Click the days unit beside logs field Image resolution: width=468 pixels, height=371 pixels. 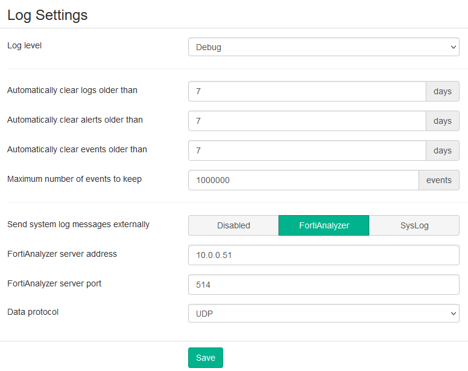[443, 91]
